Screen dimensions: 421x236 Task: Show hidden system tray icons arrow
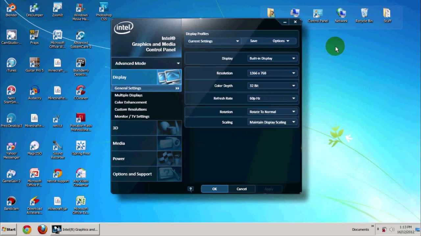pyautogui.click(x=378, y=229)
